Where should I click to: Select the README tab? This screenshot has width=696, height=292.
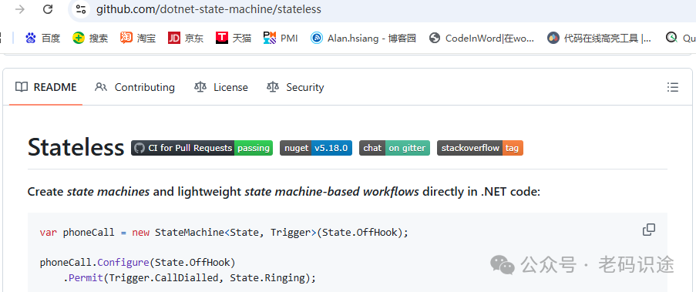[x=45, y=87]
